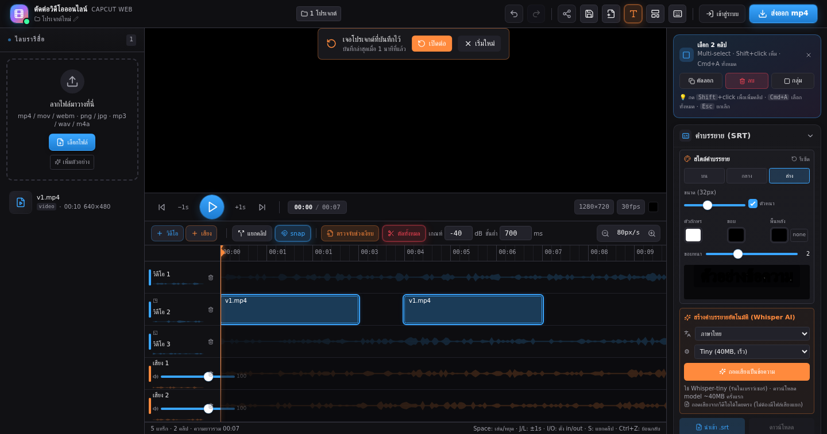827x434 pixels.
Task: Open the Tiny (40MB) model dropdown
Action: coord(752,351)
